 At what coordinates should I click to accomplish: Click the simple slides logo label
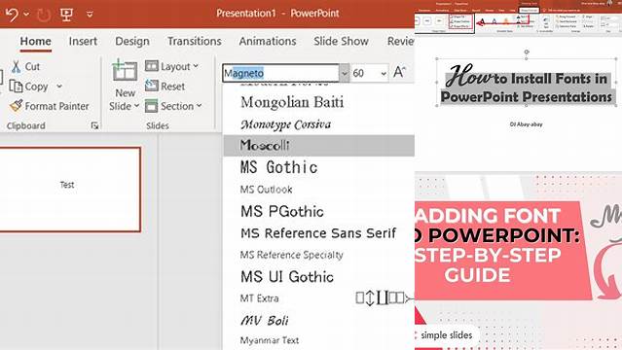pos(446,335)
